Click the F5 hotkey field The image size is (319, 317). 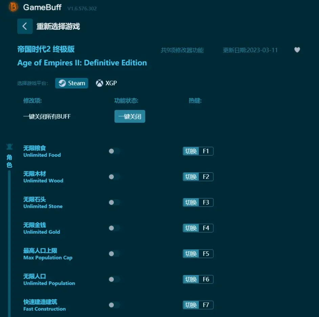click(206, 254)
